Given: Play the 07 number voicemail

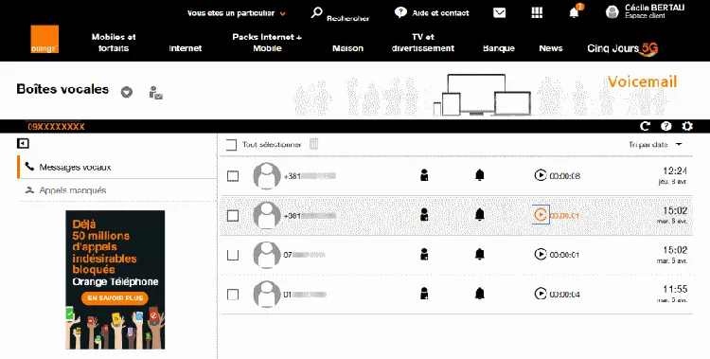Looking at the screenshot, I should pos(541,254).
